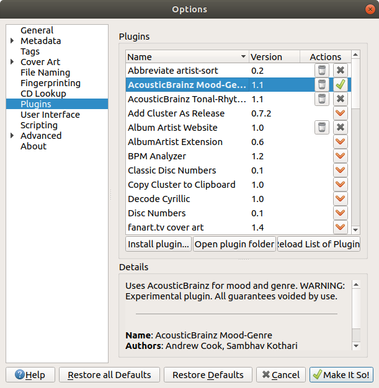The width and height of the screenshot is (379, 388).
Task: Click trash icon for AcousticBrainz Mood-Genre
Action: [x=321, y=85]
